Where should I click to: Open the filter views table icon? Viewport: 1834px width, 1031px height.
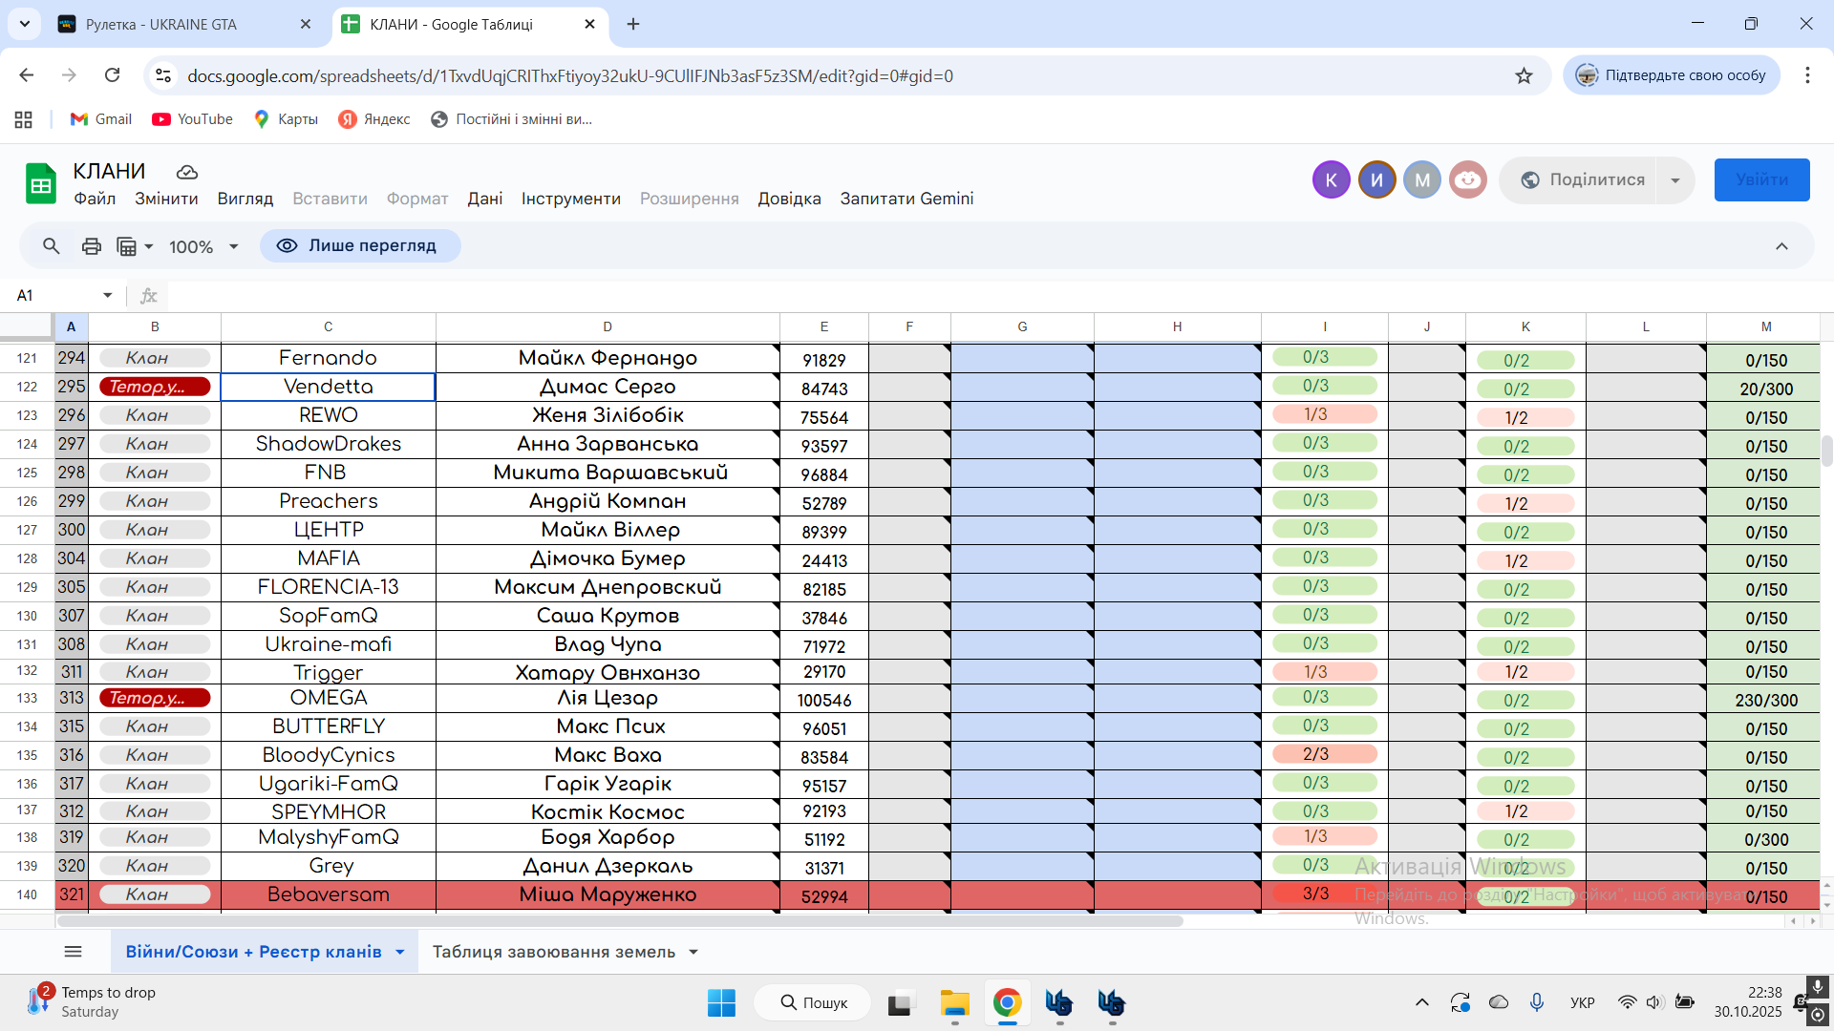[x=127, y=246]
